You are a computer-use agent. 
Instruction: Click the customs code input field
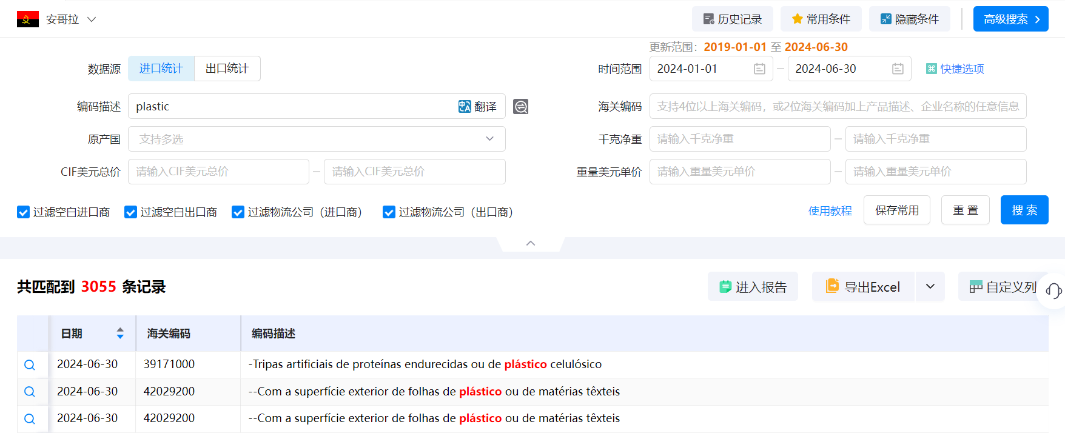pos(838,107)
